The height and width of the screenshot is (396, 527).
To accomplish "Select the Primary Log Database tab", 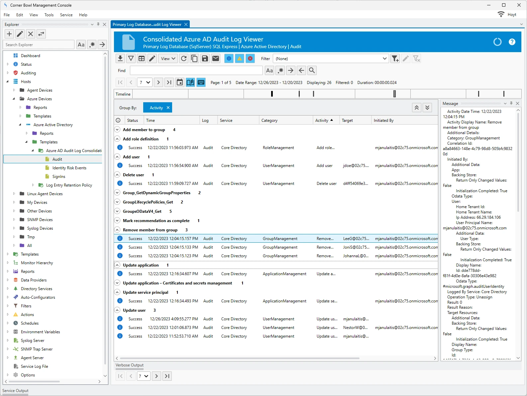I will coord(147,25).
